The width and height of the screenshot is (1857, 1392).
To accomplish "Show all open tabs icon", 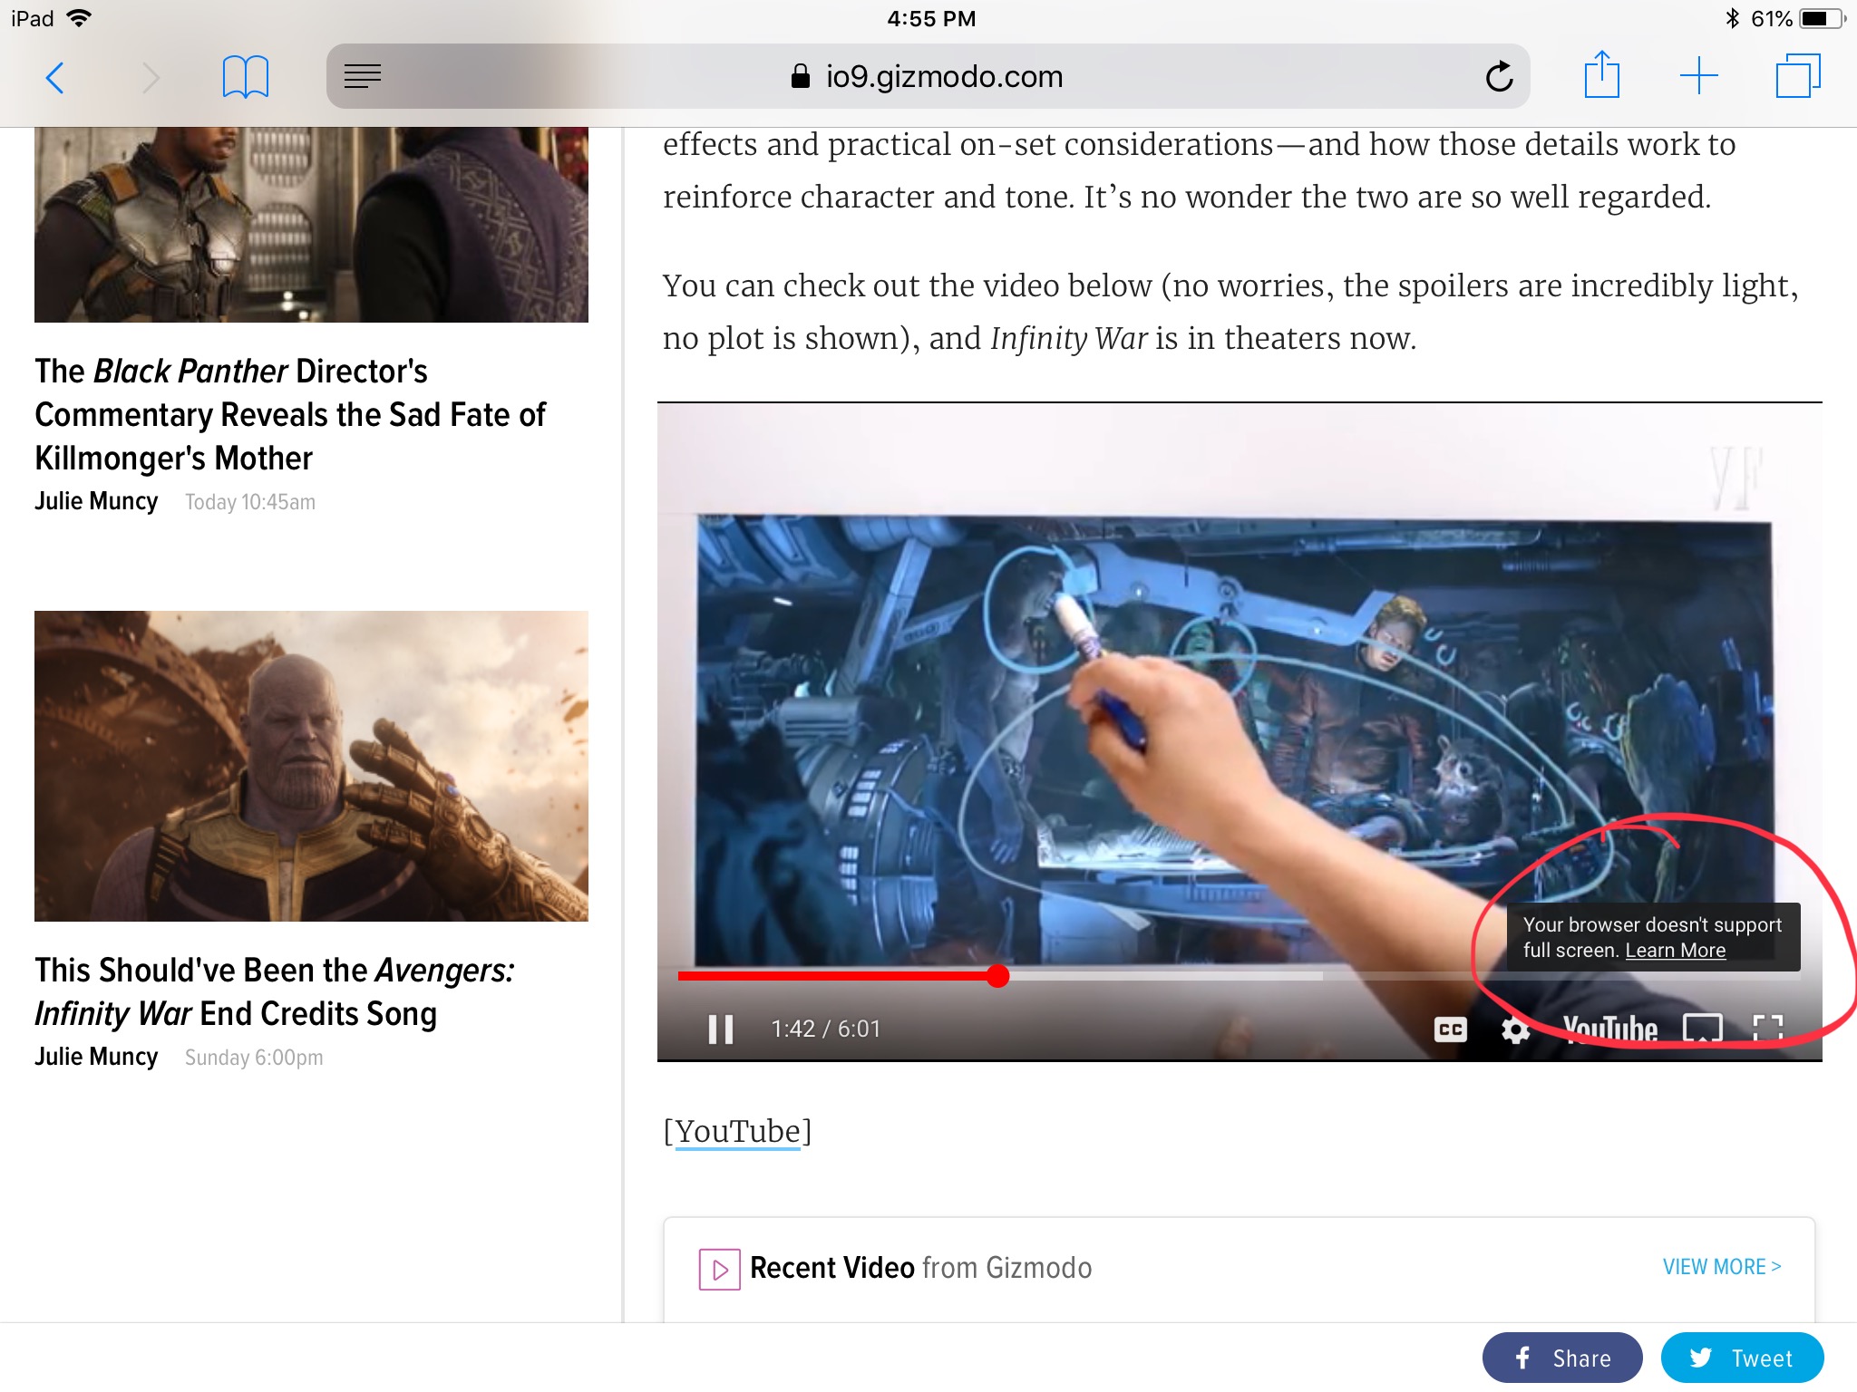I will click(1797, 76).
